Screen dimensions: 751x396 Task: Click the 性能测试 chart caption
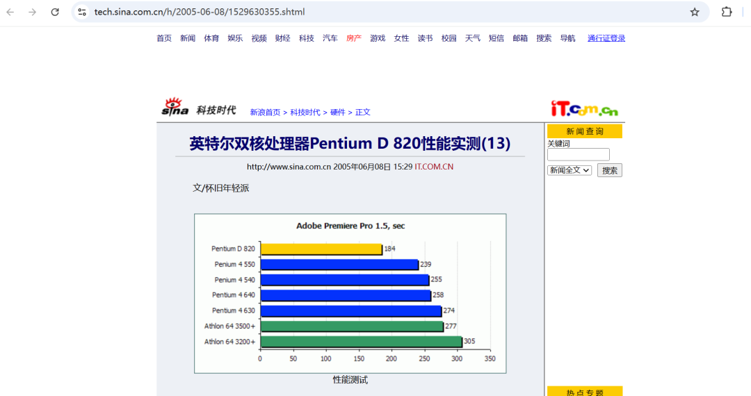[350, 380]
